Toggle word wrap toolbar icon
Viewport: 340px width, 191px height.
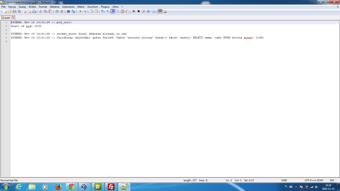coord(103,12)
